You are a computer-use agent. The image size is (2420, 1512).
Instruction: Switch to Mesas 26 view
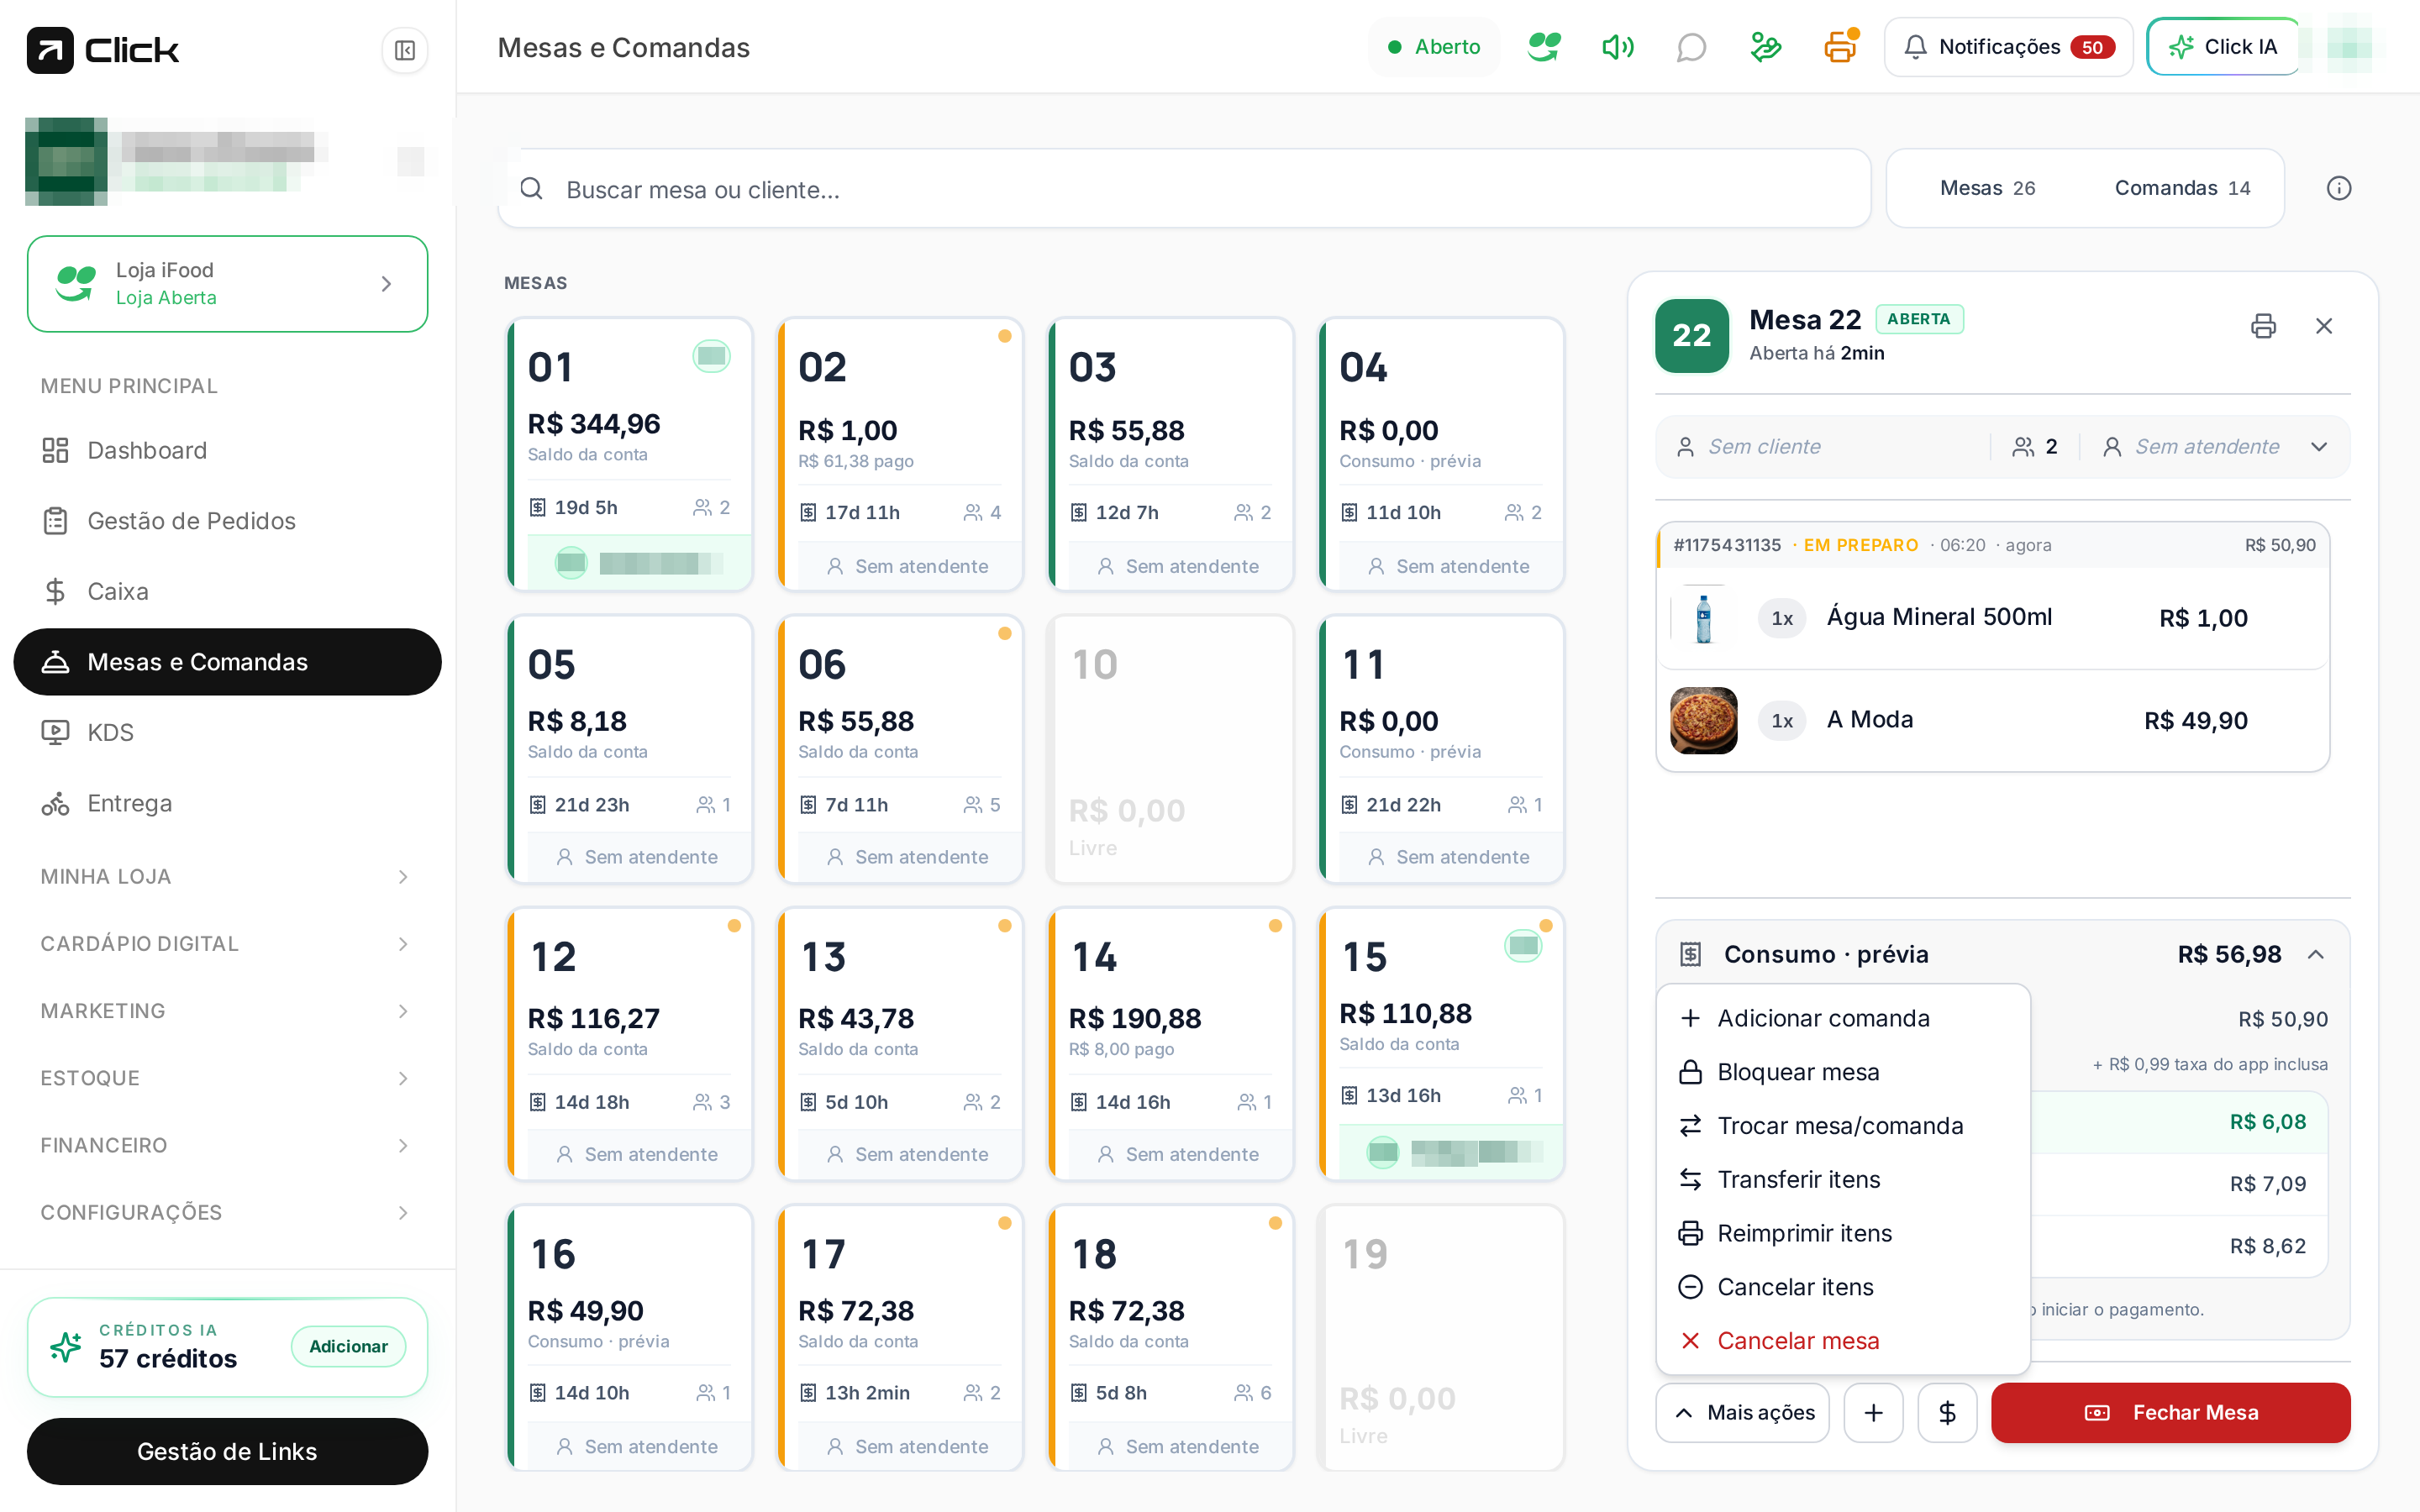click(x=1987, y=188)
